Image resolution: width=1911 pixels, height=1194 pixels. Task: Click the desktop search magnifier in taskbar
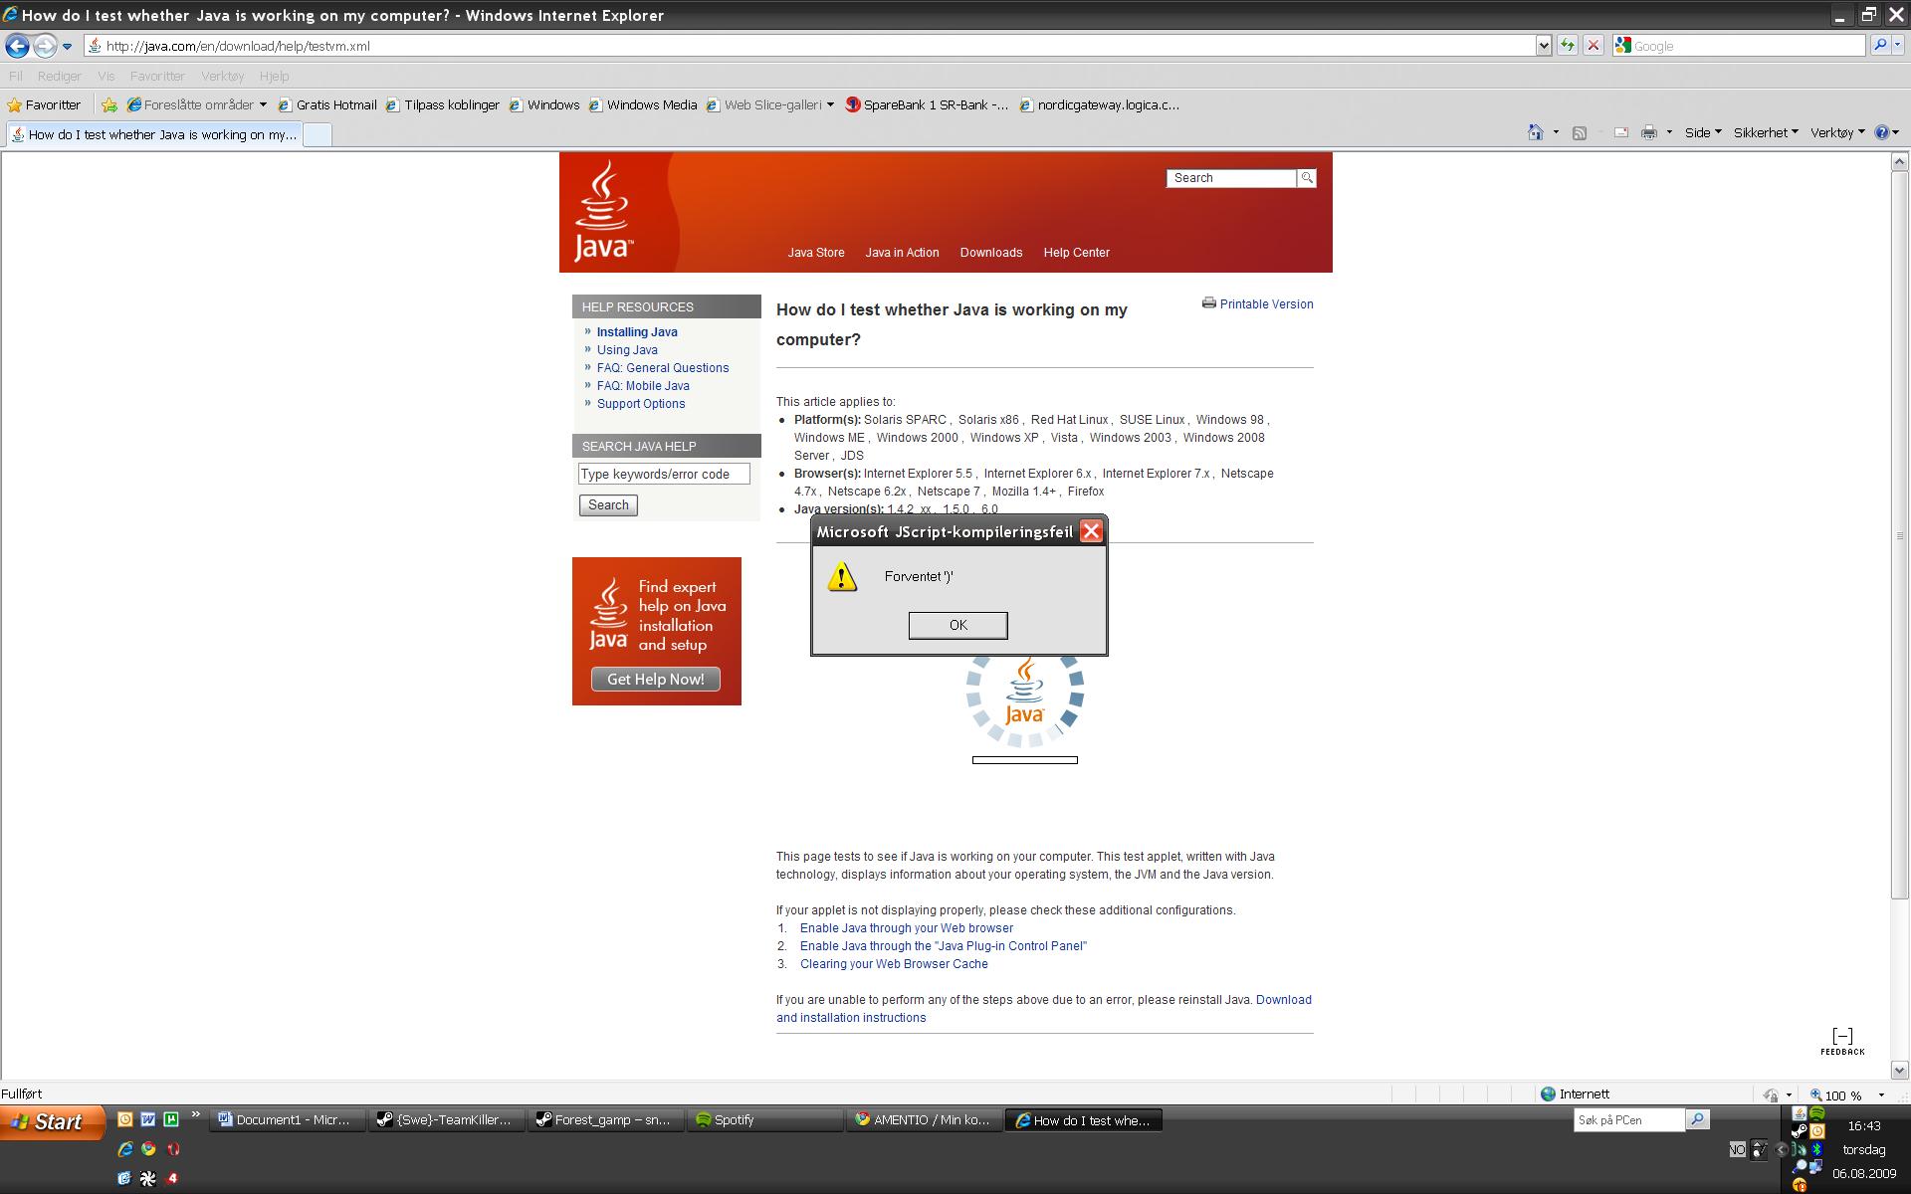point(1698,1120)
